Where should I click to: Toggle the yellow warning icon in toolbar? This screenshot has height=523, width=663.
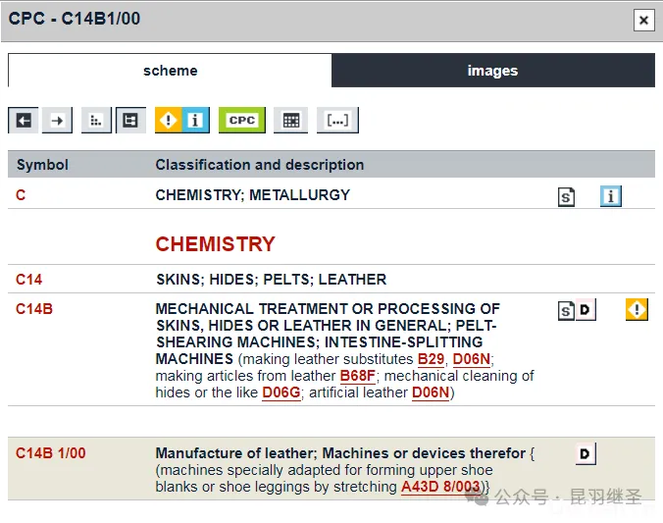(169, 121)
